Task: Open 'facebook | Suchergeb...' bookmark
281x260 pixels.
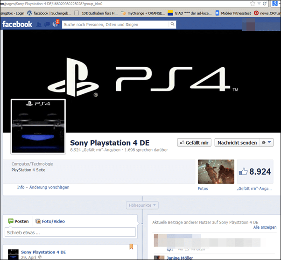Action: pos(49,13)
